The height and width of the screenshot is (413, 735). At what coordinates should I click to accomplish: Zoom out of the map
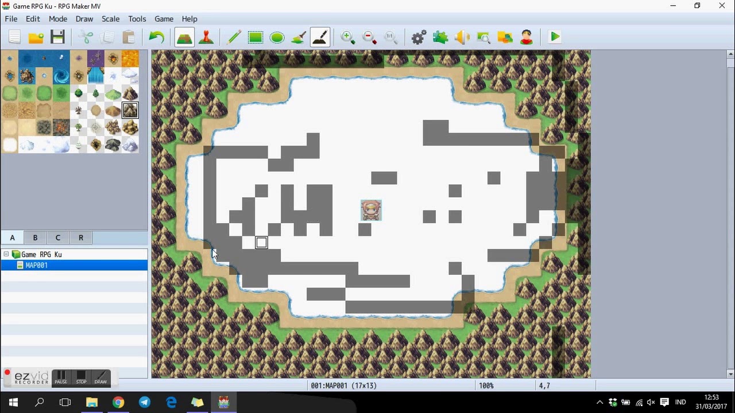pyautogui.click(x=369, y=37)
